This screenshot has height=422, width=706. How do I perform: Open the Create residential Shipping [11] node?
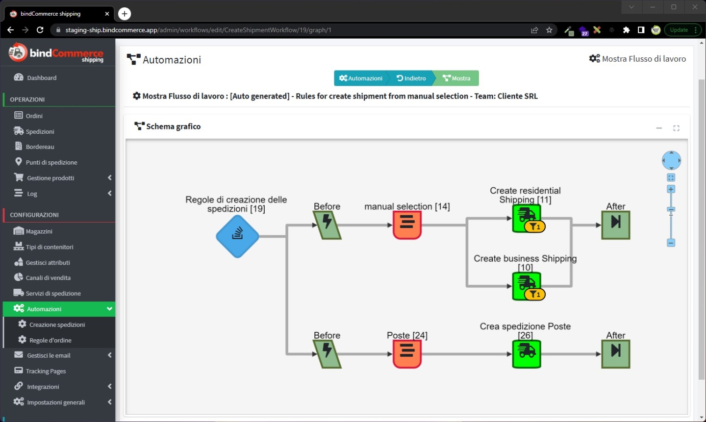526,218
